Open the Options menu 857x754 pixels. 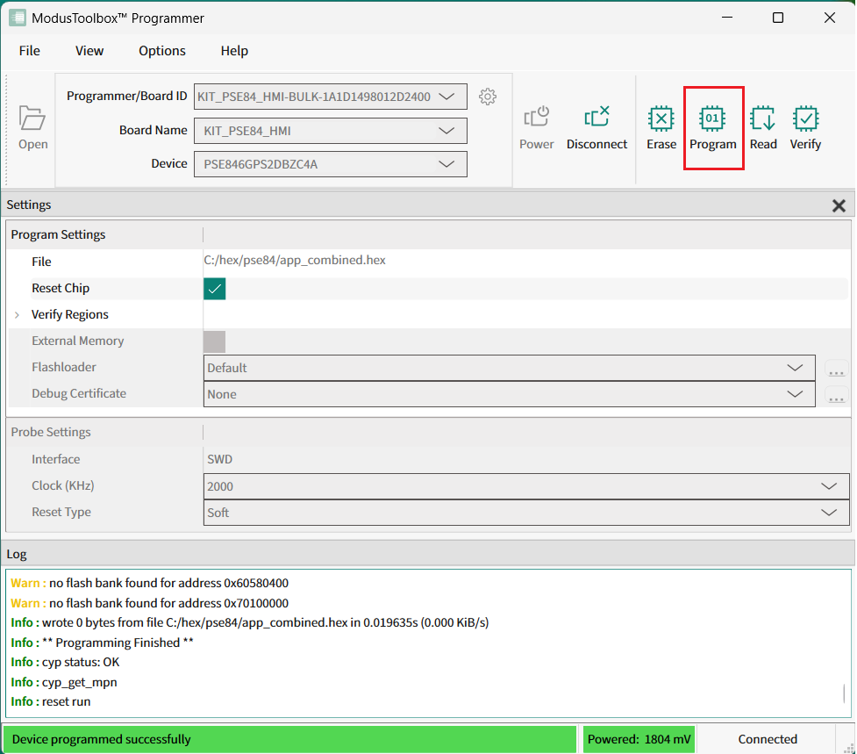coord(162,51)
